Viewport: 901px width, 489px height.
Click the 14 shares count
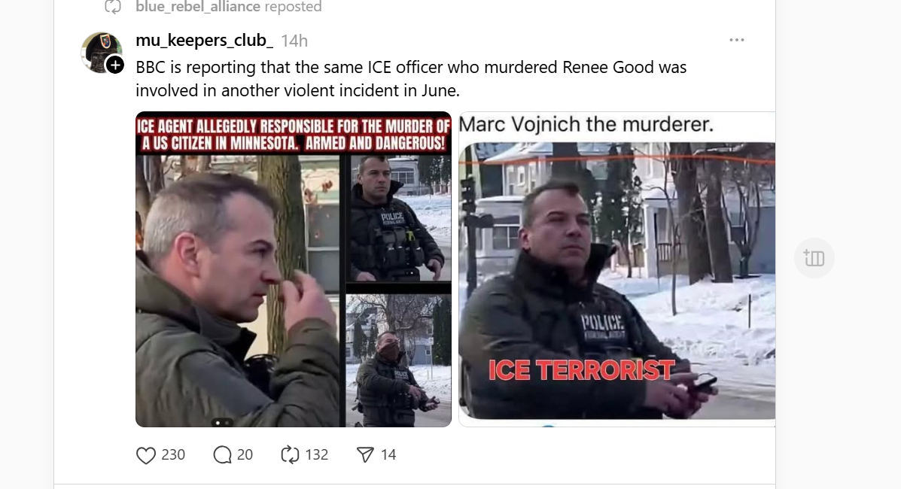click(388, 455)
